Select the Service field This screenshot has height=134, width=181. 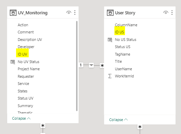tap(23, 84)
